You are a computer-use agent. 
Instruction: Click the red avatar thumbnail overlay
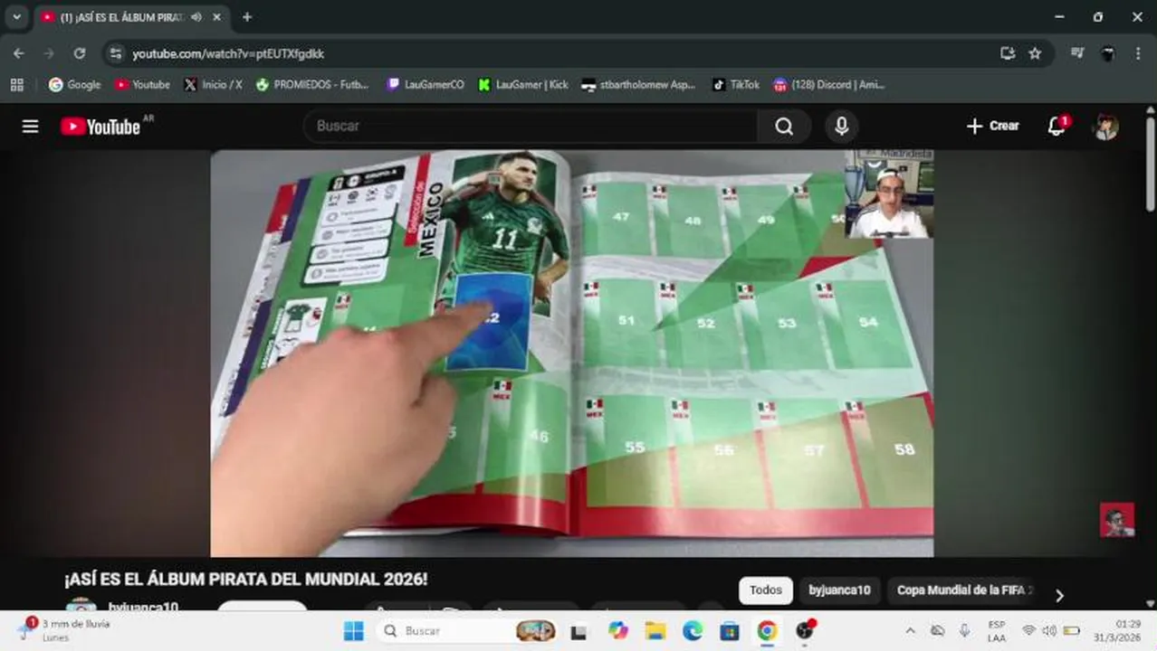pos(1117,520)
